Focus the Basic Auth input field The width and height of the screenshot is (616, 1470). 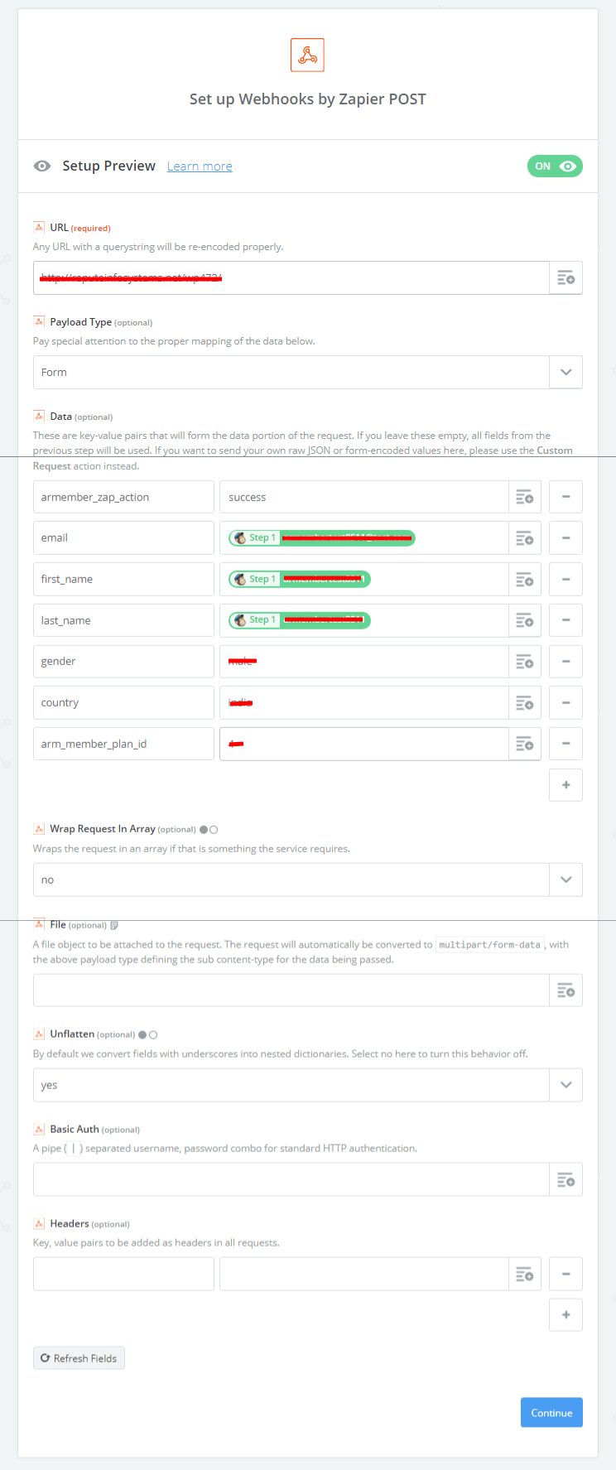291,1179
